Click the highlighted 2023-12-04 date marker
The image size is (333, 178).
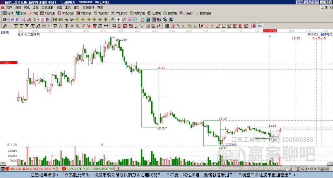(270, 31)
